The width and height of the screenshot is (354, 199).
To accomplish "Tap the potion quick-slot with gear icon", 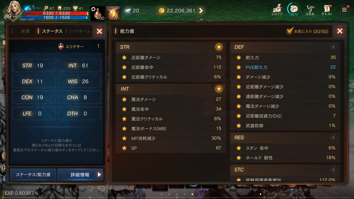I will (x=97, y=13).
